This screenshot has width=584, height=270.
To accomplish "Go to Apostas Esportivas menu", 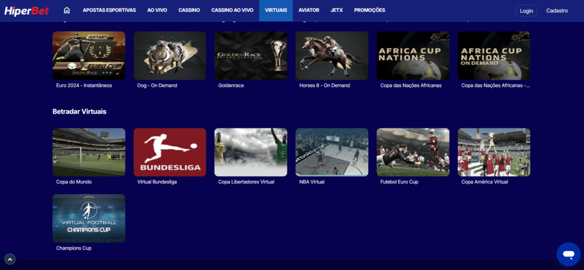I will 109,10.
